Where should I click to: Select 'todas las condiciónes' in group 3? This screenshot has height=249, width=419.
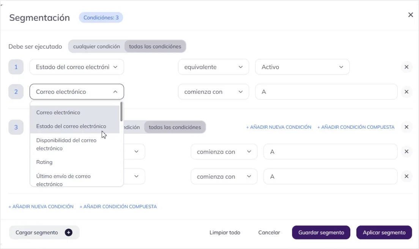pyautogui.click(x=175, y=127)
